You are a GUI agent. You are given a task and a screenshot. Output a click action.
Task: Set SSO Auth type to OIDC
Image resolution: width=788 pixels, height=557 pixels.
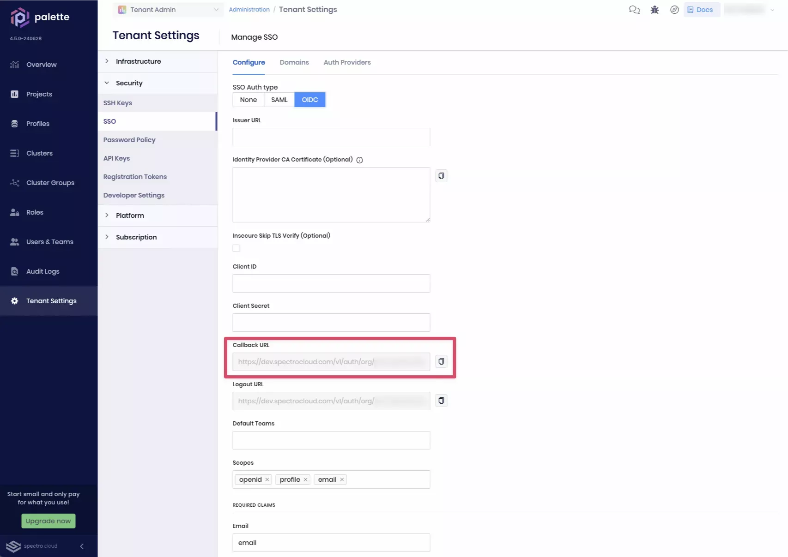[x=310, y=100]
